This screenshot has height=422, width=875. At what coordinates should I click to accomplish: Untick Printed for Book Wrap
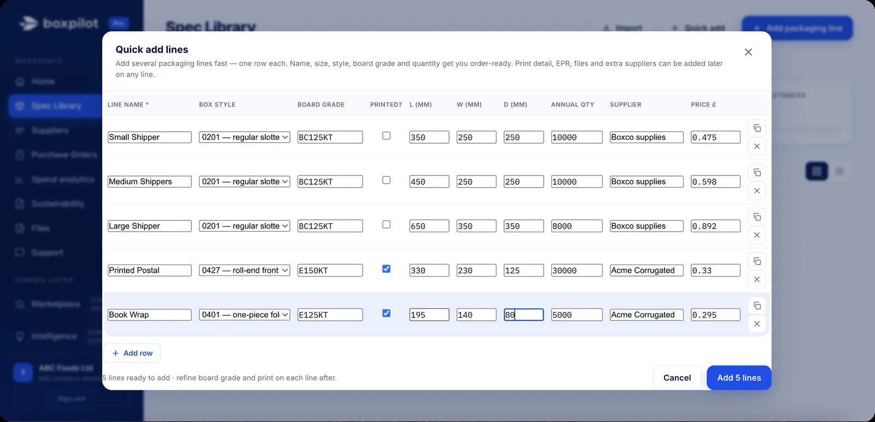tap(386, 313)
